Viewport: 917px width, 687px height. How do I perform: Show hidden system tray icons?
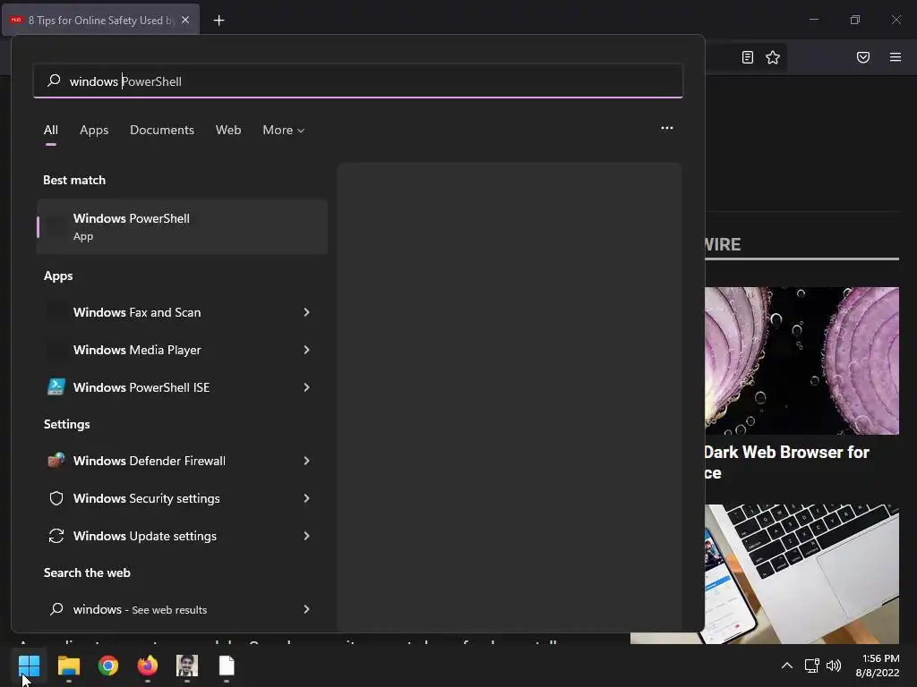(787, 666)
